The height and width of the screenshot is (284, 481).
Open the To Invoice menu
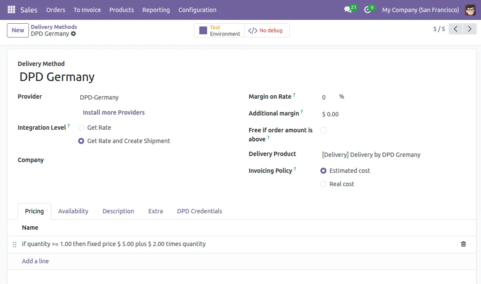pos(87,10)
